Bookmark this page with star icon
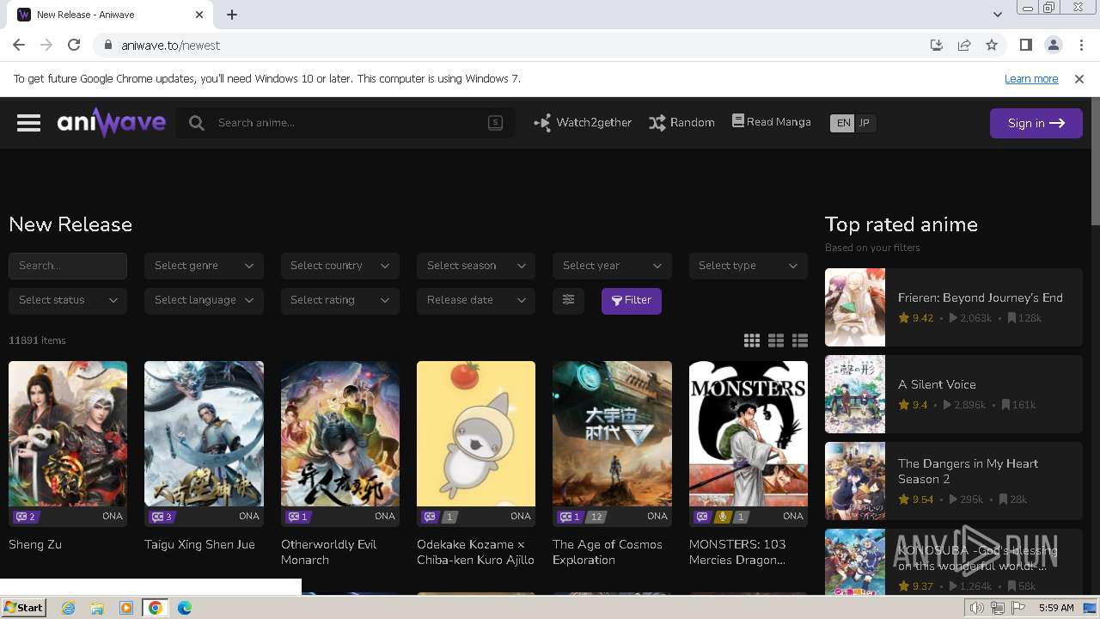This screenshot has width=1100, height=619. click(992, 45)
